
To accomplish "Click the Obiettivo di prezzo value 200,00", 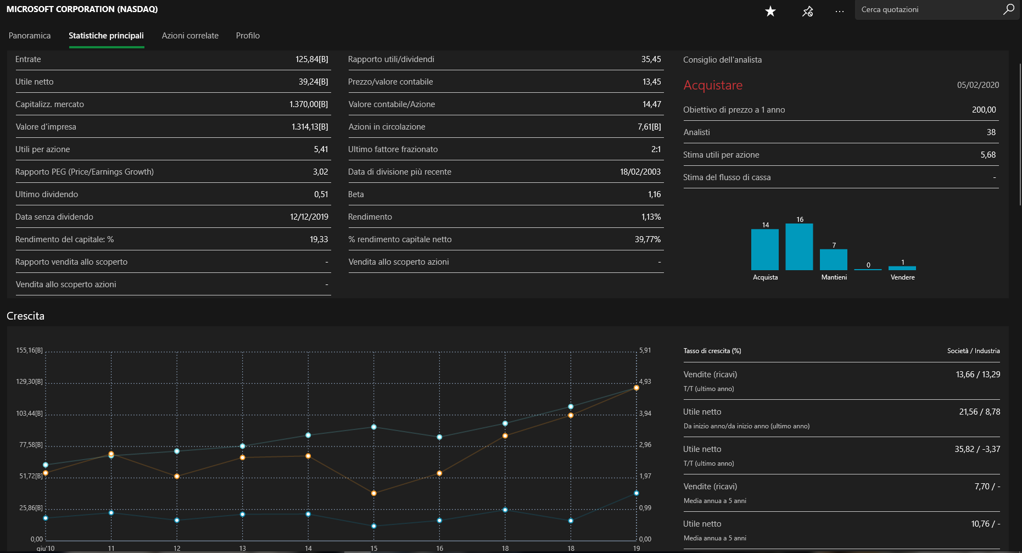I will (x=984, y=110).
